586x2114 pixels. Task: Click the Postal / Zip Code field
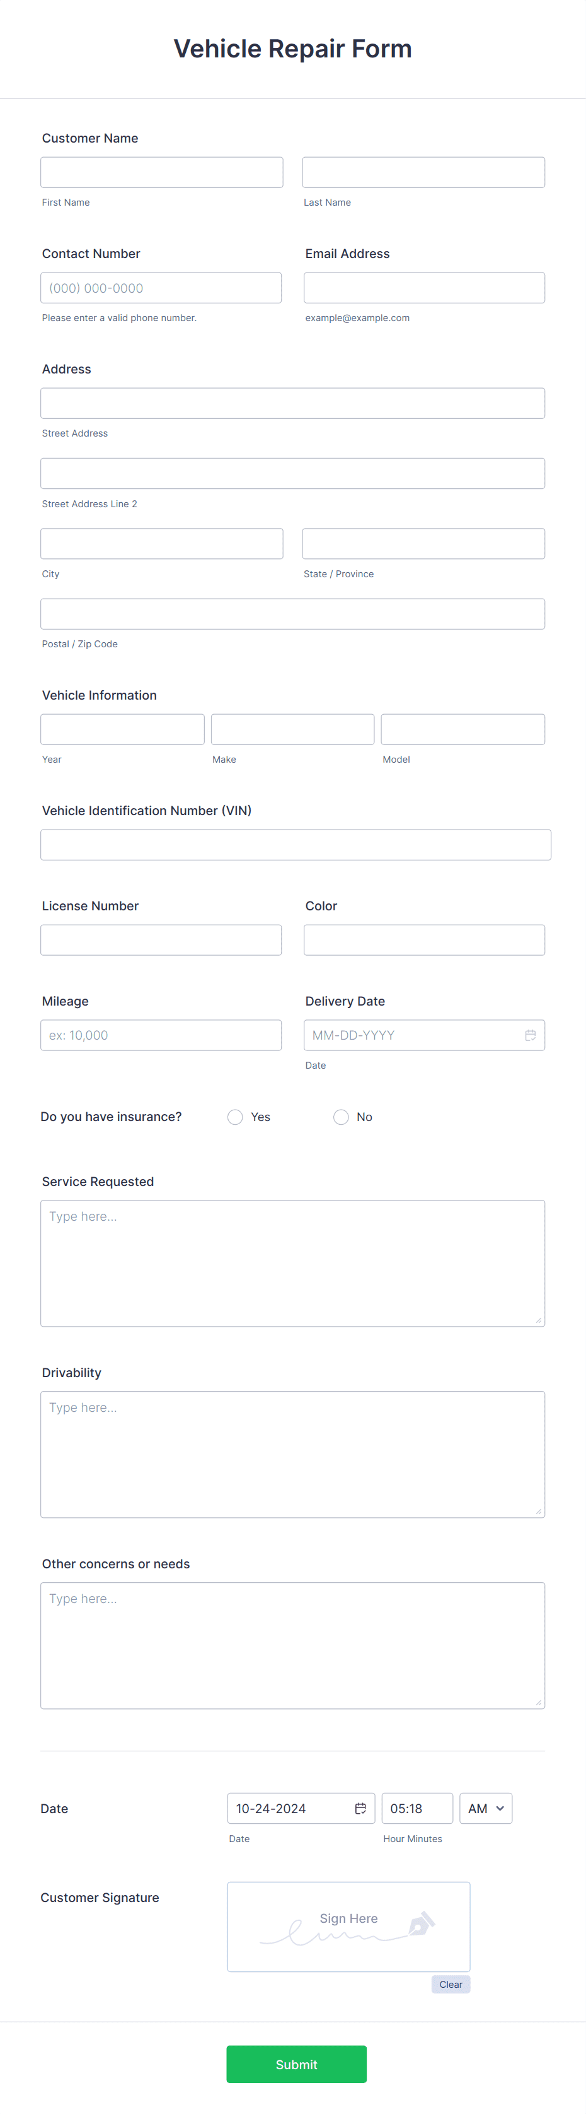pos(292,614)
